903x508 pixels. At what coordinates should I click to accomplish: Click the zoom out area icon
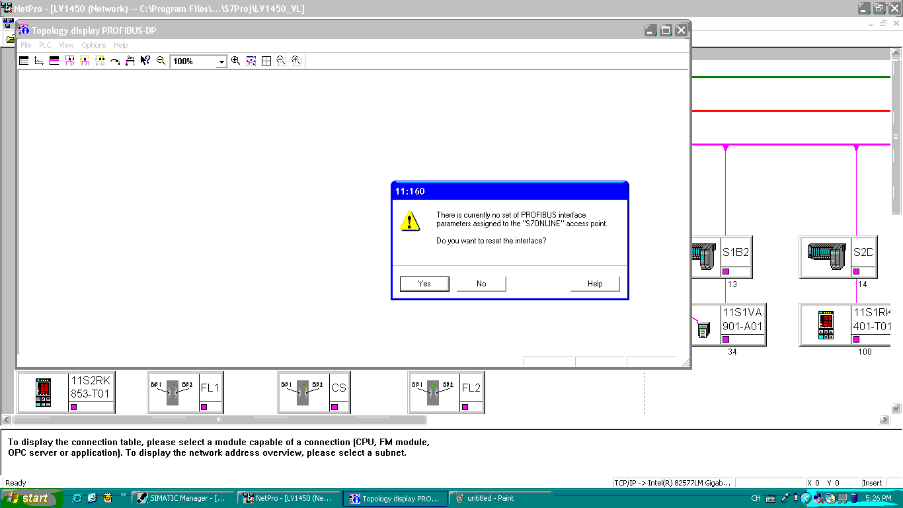pos(281,61)
